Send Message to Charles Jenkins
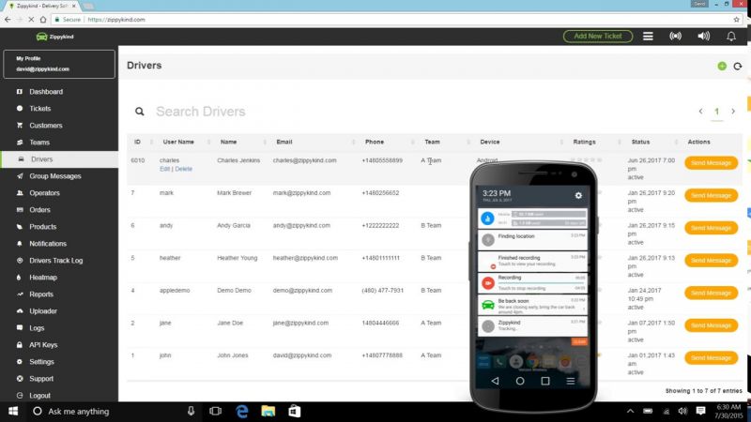Viewport: 751px width, 422px height. (x=711, y=163)
